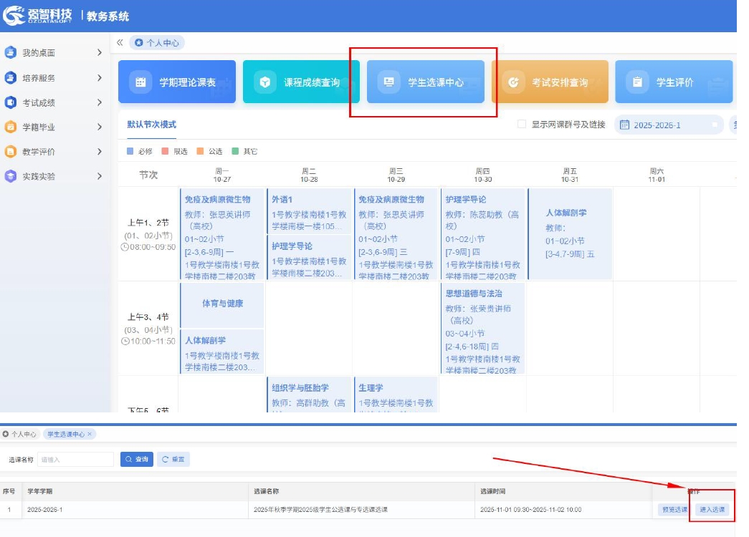749x537 pixels.
Task: Select the 默认节次模式 tab
Action: point(151,125)
